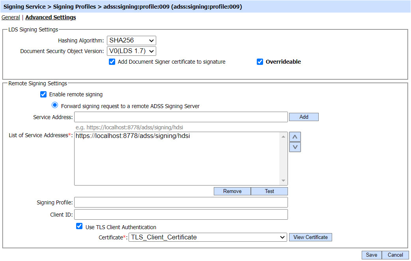Test the listed service address
Screen dimensions: 411x261
click(269, 191)
